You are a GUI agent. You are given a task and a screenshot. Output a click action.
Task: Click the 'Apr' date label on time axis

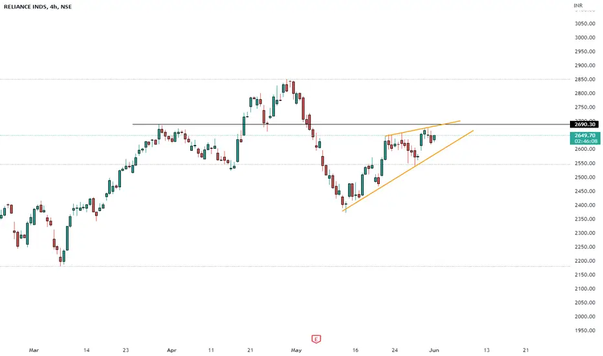point(171,350)
